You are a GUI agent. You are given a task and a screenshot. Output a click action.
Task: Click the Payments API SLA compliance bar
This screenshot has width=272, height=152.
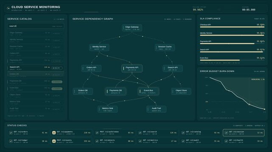[232, 43]
